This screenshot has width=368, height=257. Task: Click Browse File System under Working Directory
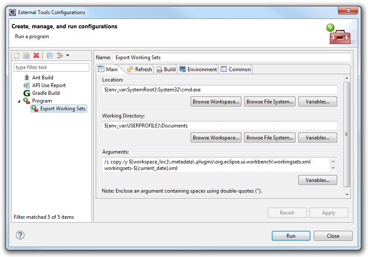coord(270,138)
